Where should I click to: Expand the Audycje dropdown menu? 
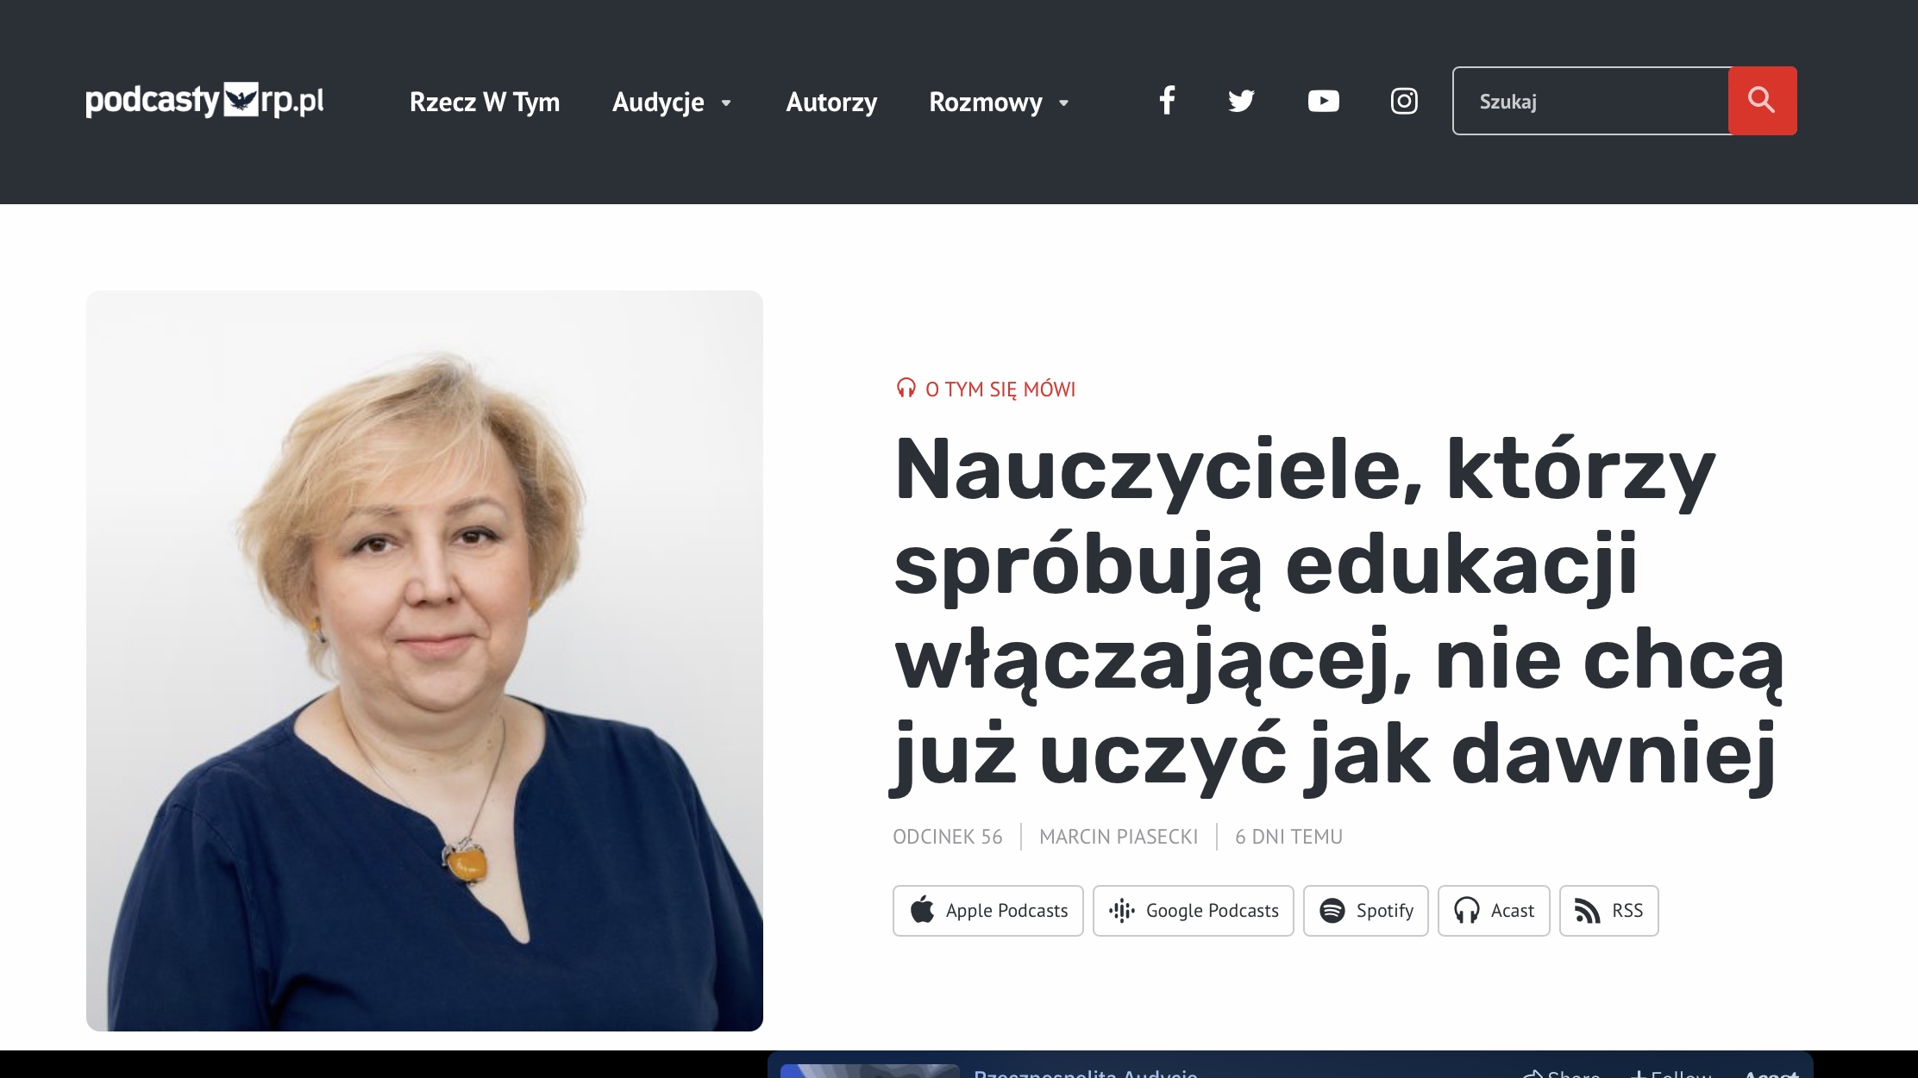point(672,103)
